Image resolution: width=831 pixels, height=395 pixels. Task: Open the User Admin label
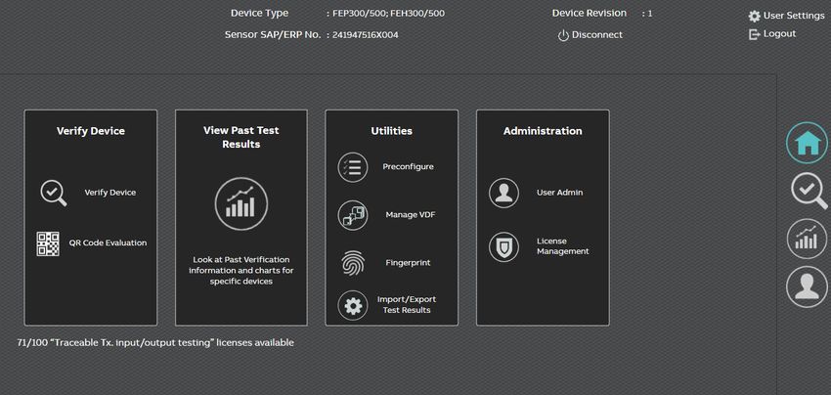[559, 193]
